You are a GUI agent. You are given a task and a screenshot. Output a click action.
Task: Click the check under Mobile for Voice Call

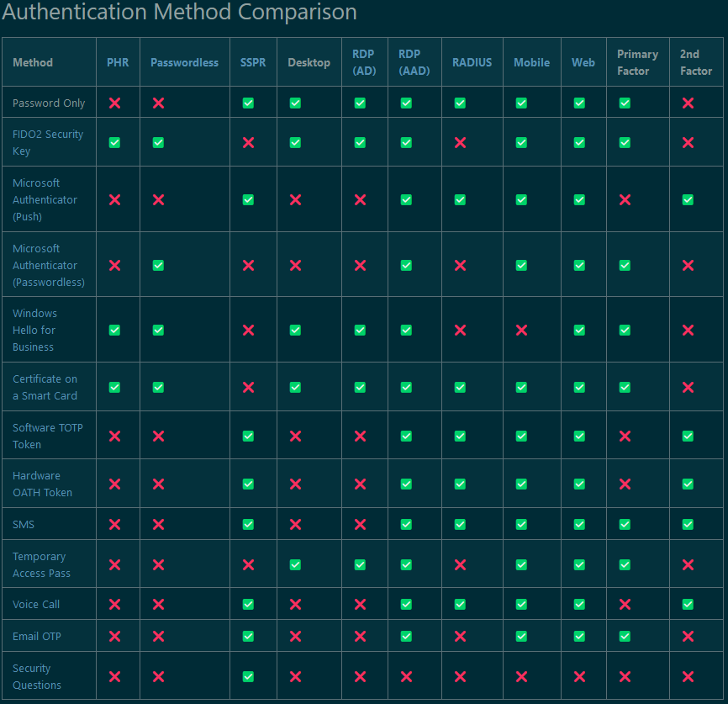(x=521, y=604)
